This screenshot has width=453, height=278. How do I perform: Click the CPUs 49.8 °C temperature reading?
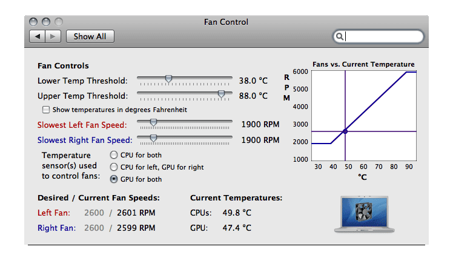237,213
